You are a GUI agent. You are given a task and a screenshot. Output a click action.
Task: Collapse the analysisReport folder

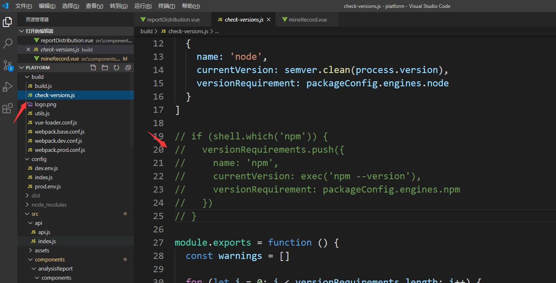click(76, 268)
